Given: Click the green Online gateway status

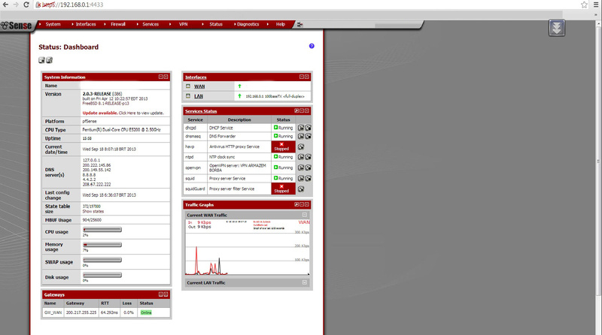Looking at the screenshot, I should pyautogui.click(x=146, y=312).
